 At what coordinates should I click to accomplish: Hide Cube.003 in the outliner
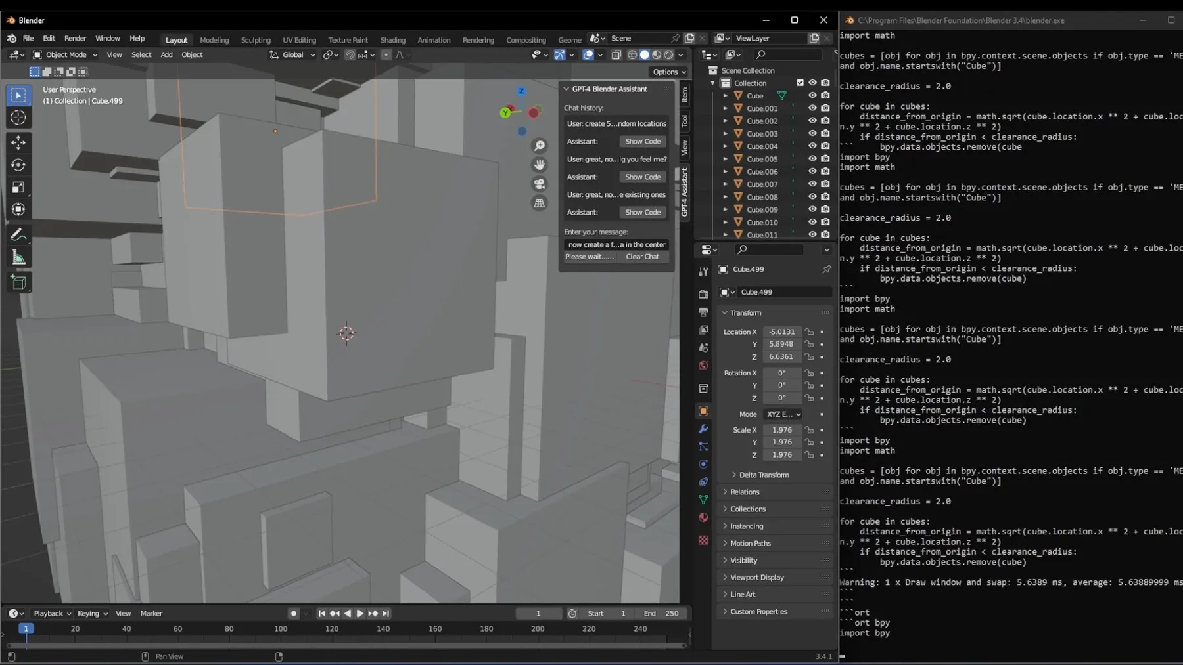812,133
